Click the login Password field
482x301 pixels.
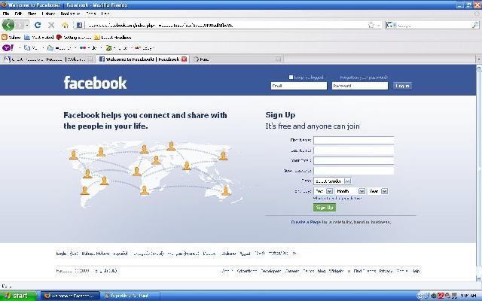pos(360,86)
